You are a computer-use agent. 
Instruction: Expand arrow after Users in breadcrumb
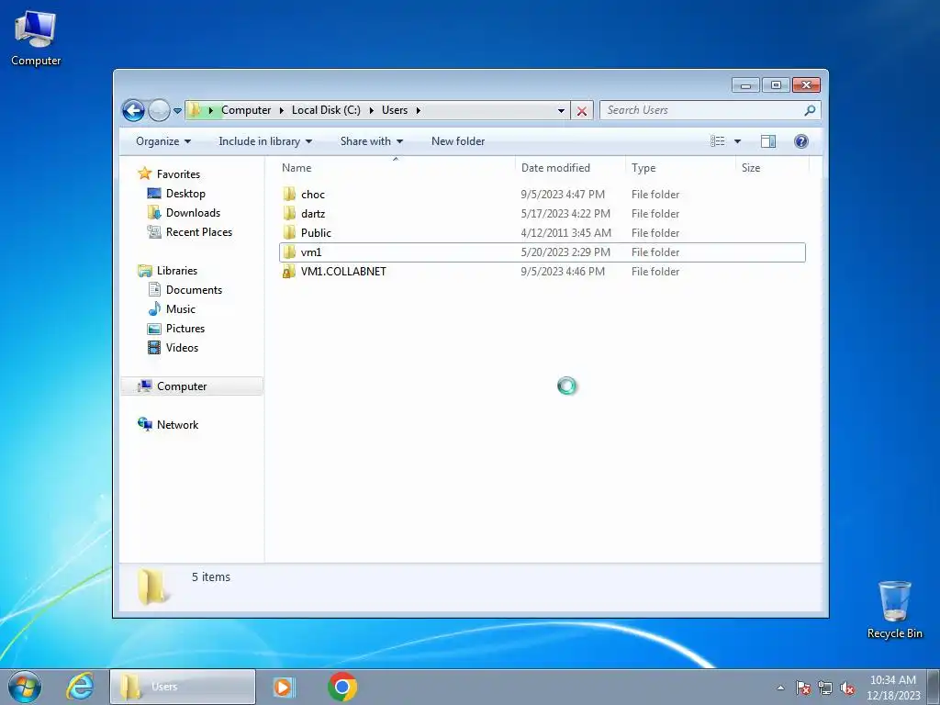pyautogui.click(x=419, y=110)
